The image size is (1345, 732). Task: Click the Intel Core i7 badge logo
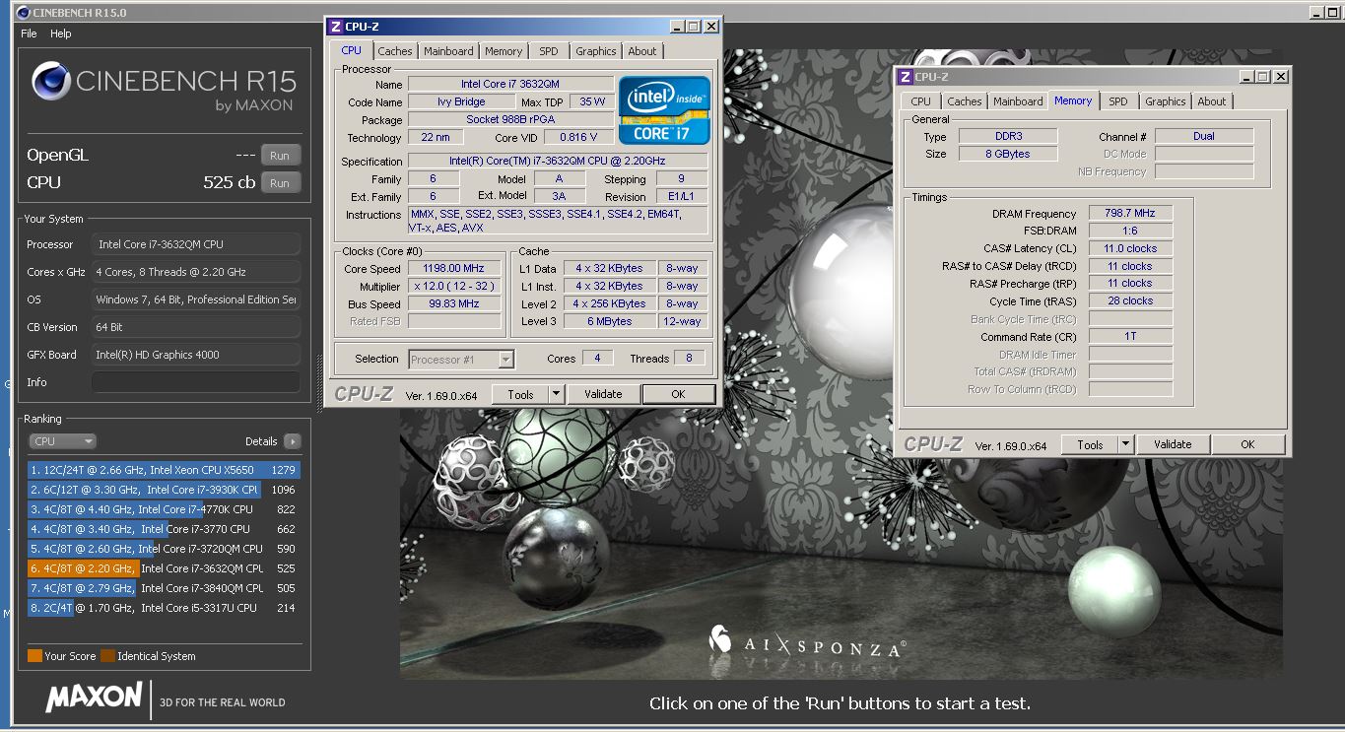pyautogui.click(x=664, y=110)
